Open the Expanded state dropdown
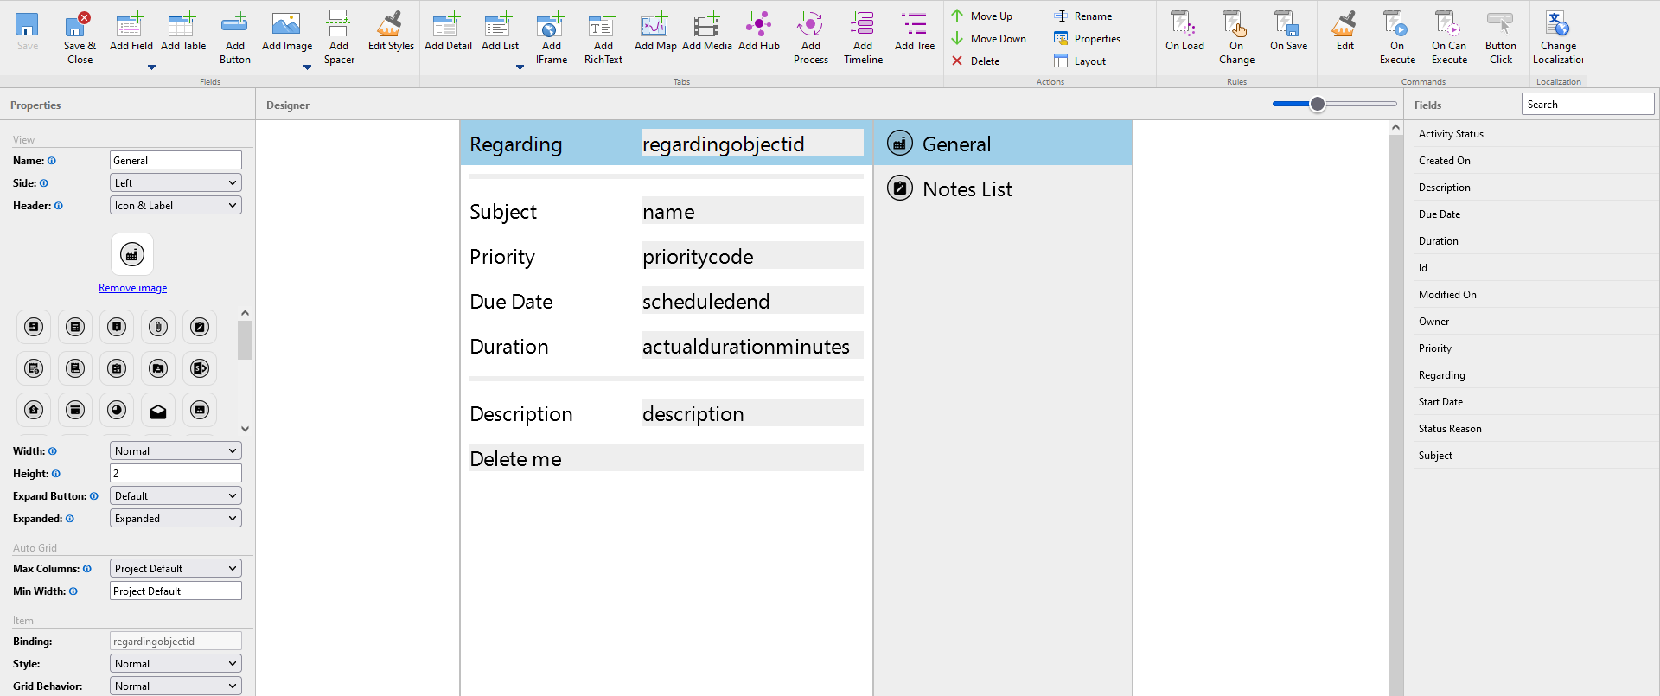Image resolution: width=1660 pixels, height=696 pixels. click(x=176, y=519)
